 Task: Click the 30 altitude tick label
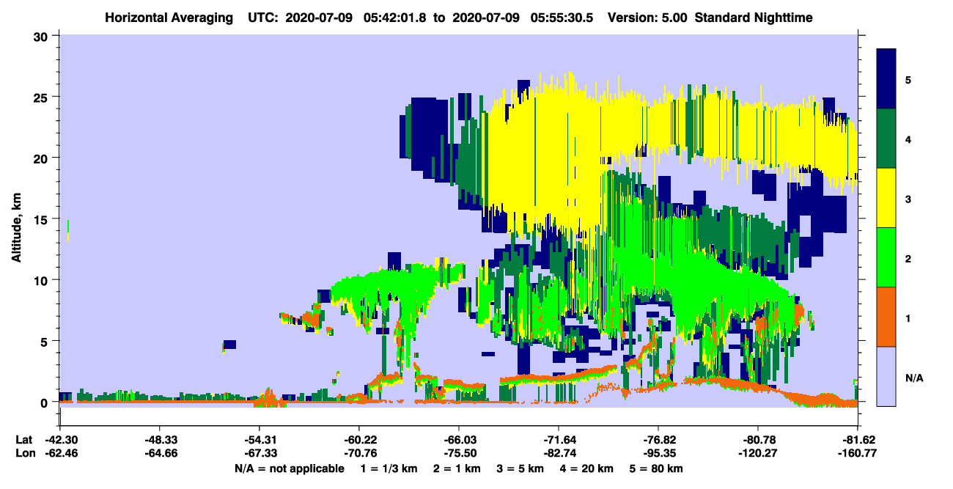pyautogui.click(x=42, y=36)
